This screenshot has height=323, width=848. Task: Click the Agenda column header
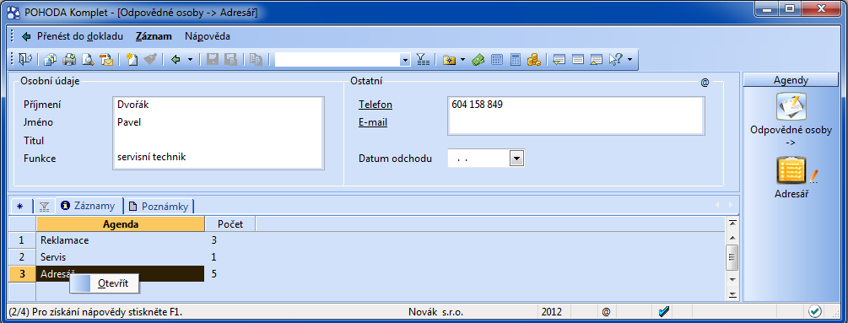[121, 223]
